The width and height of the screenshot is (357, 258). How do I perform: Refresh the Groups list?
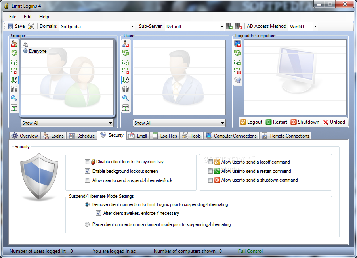(x=14, y=53)
